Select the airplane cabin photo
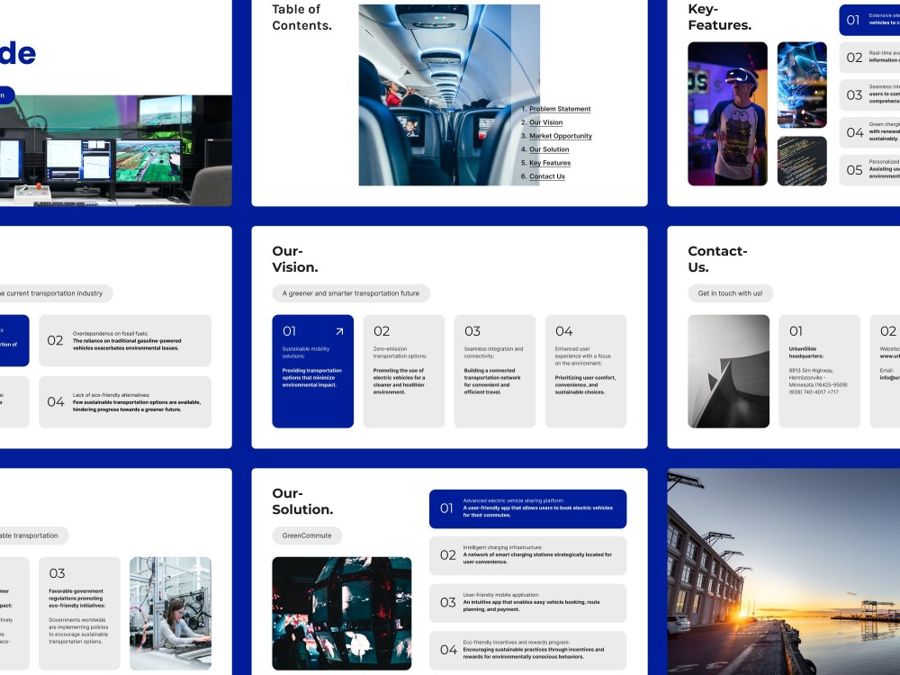Screen dimensions: 900x675 (x=449, y=94)
